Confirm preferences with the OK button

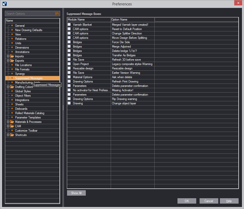187,201
